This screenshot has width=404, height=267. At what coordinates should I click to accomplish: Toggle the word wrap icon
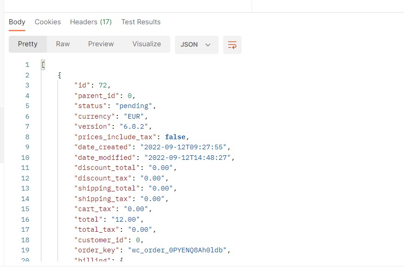[232, 45]
